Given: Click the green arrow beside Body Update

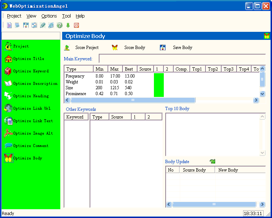Looking at the screenshot, I should coord(212,161).
